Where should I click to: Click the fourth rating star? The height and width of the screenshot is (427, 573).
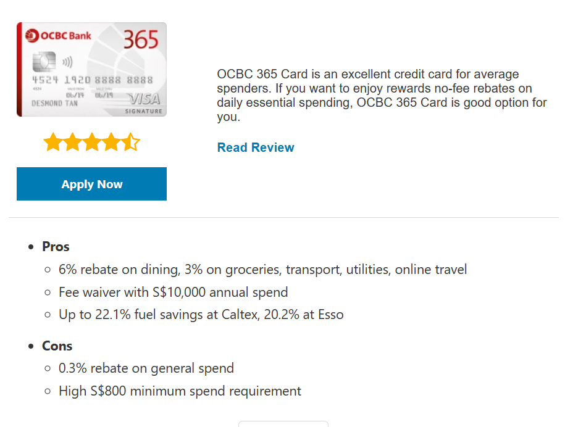coord(111,143)
